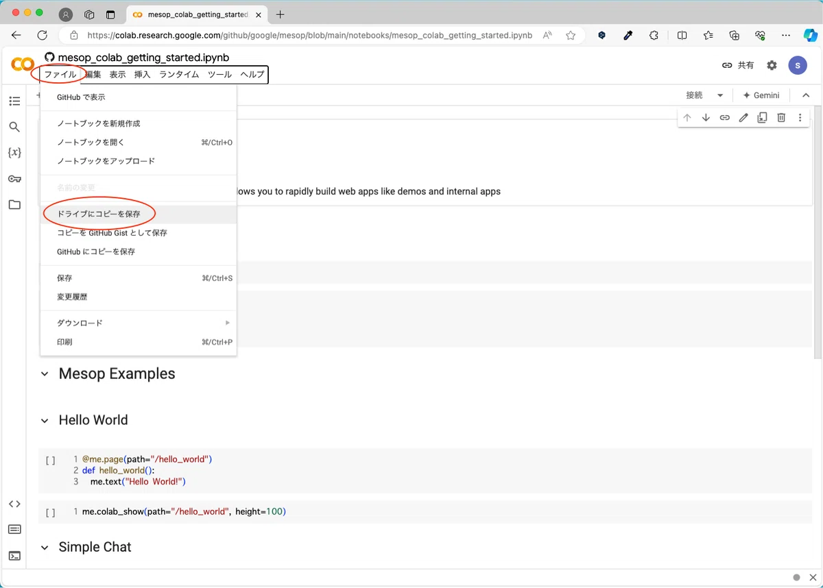Click the 接続 connect button
The height and width of the screenshot is (588, 823).
[695, 96]
